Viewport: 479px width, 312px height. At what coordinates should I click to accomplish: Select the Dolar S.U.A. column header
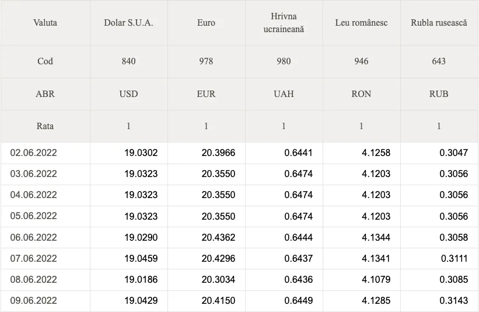pyautogui.click(x=128, y=23)
